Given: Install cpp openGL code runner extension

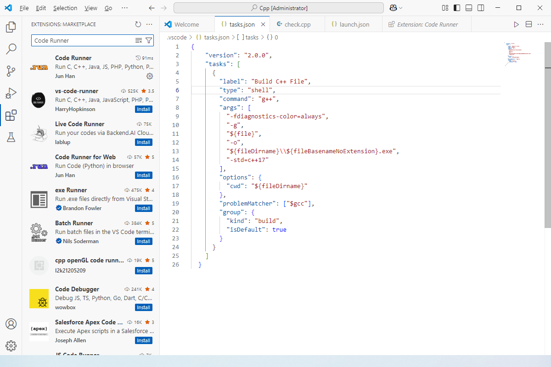Looking at the screenshot, I should point(144,271).
